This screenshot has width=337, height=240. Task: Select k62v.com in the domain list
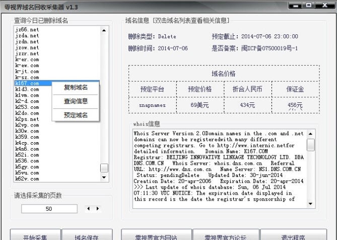pos(27,178)
